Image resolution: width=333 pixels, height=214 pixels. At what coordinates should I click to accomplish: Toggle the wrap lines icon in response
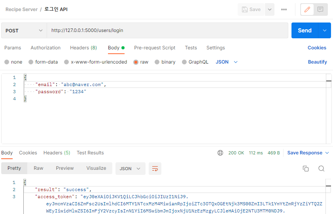(x=155, y=169)
